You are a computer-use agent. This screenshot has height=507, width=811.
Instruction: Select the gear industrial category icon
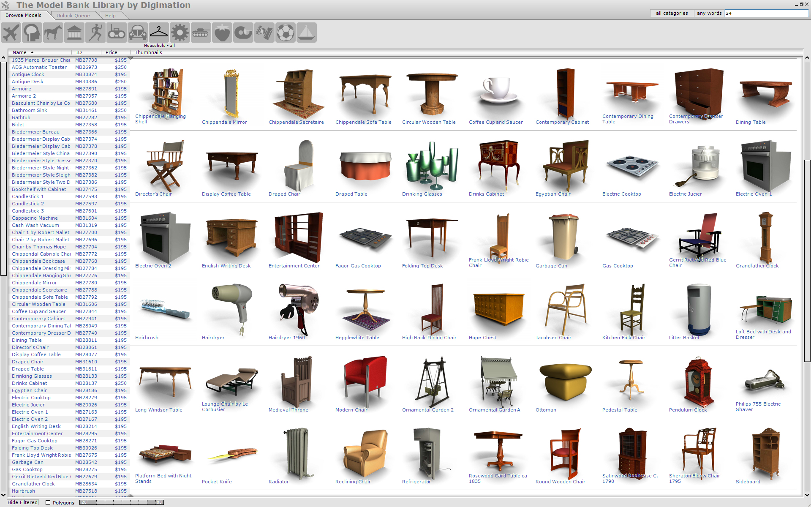pyautogui.click(x=180, y=33)
